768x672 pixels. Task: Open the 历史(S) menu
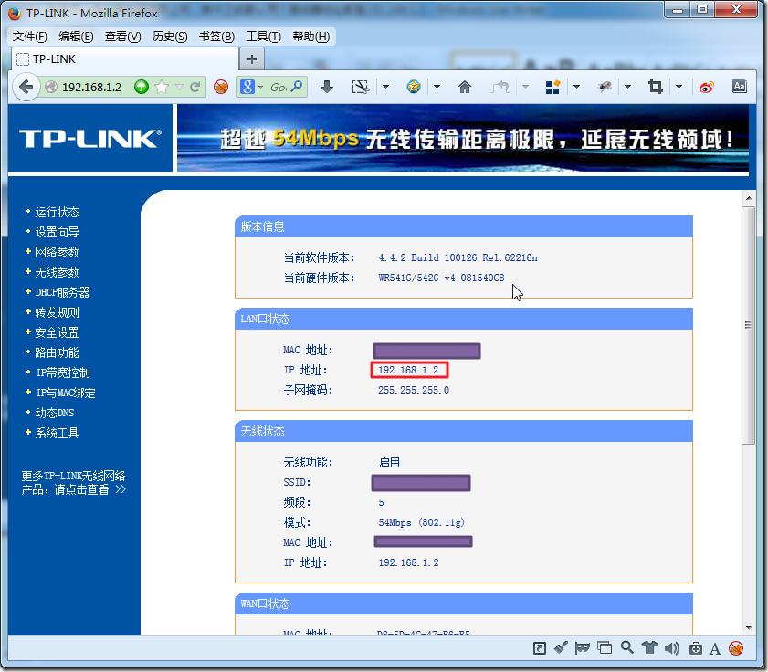point(170,37)
